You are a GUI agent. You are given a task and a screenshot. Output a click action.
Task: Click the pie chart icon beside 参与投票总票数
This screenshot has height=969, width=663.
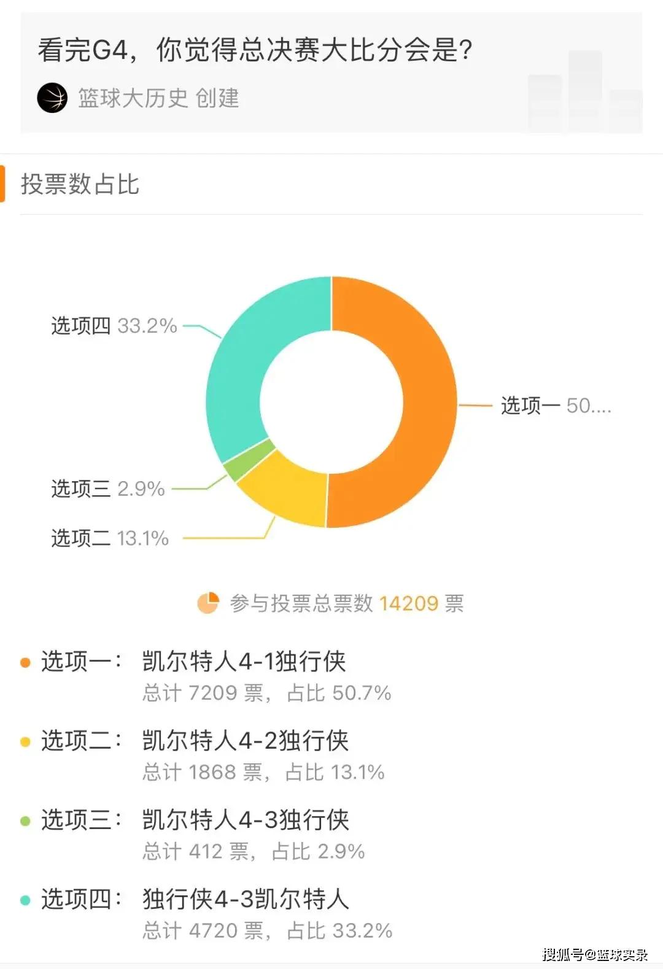pyautogui.click(x=208, y=603)
